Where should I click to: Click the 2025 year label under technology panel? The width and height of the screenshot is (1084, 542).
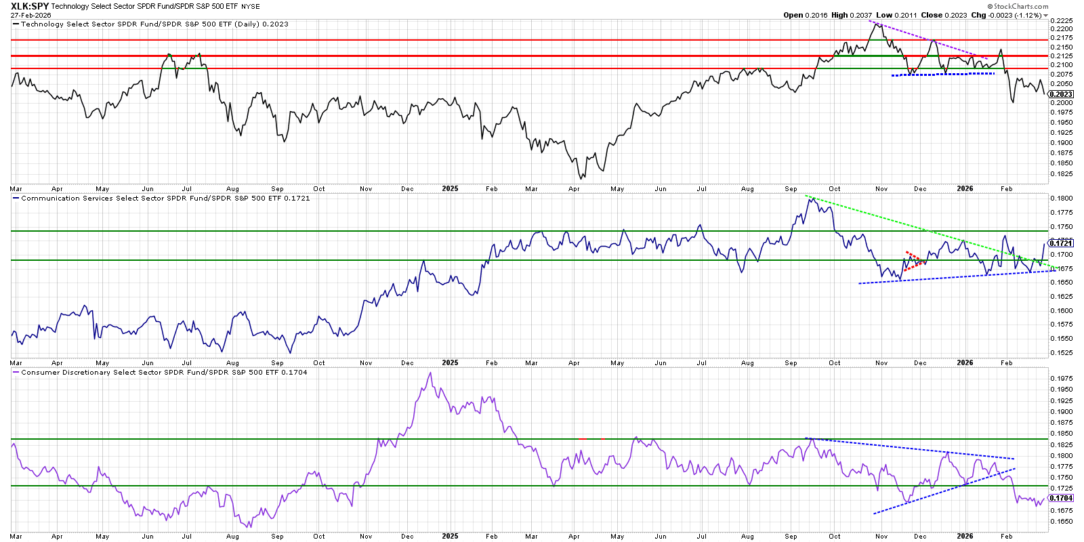450,188
